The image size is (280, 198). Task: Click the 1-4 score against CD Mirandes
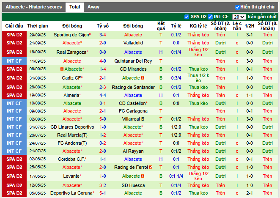[103, 69]
